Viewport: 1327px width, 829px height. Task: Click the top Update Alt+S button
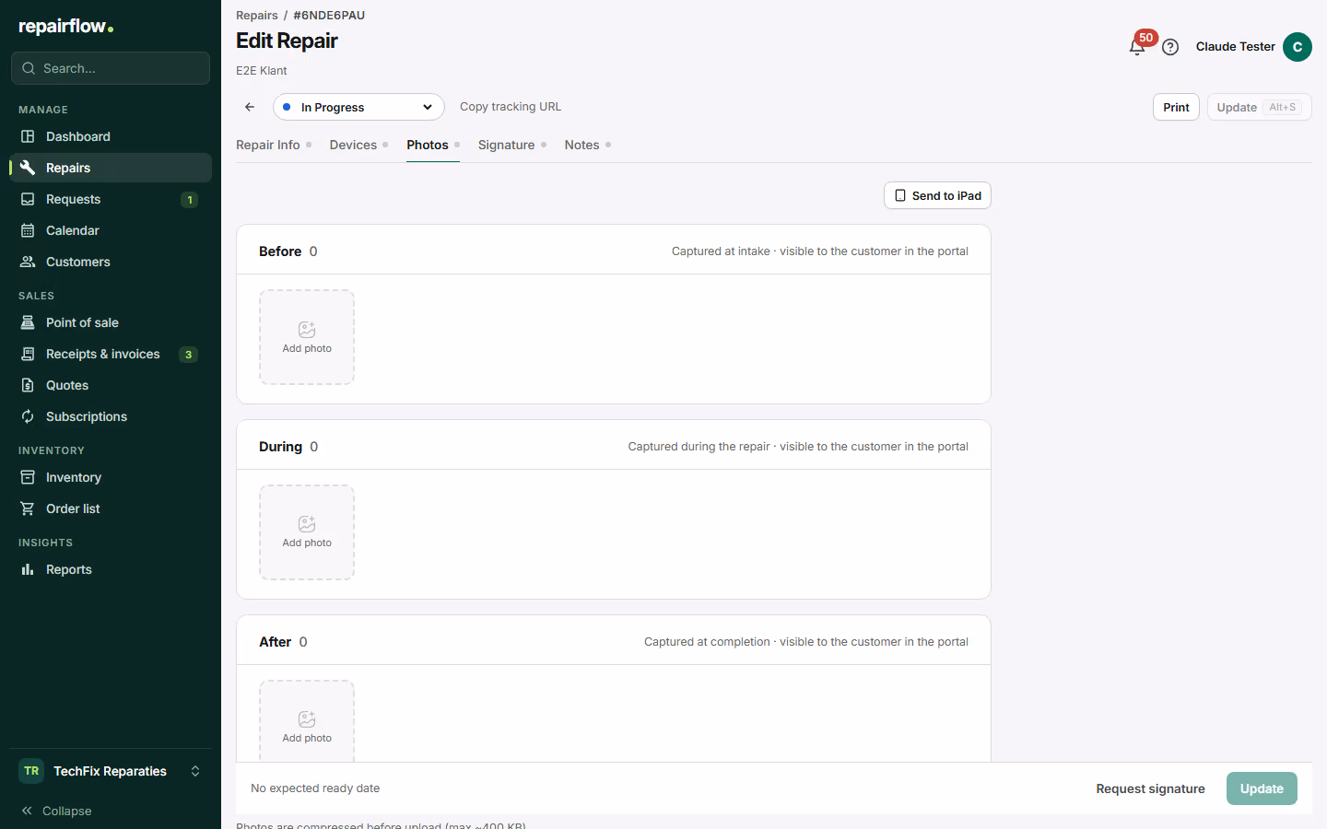1259,107
